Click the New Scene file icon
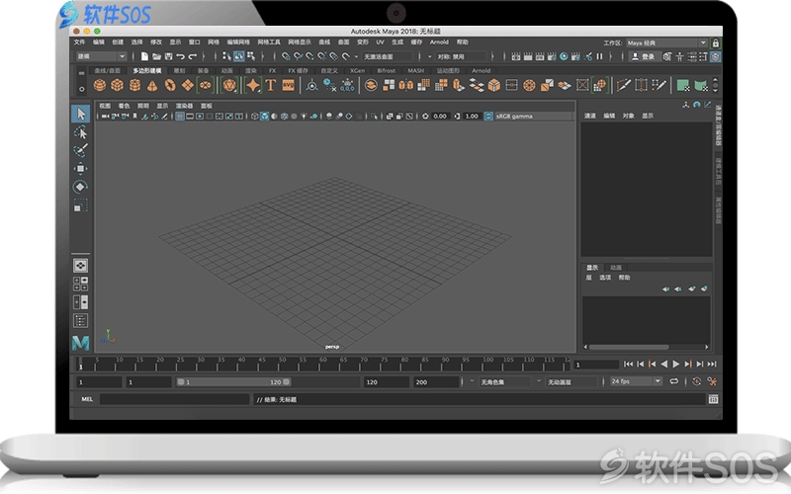The height and width of the screenshot is (494, 791). (x=144, y=56)
